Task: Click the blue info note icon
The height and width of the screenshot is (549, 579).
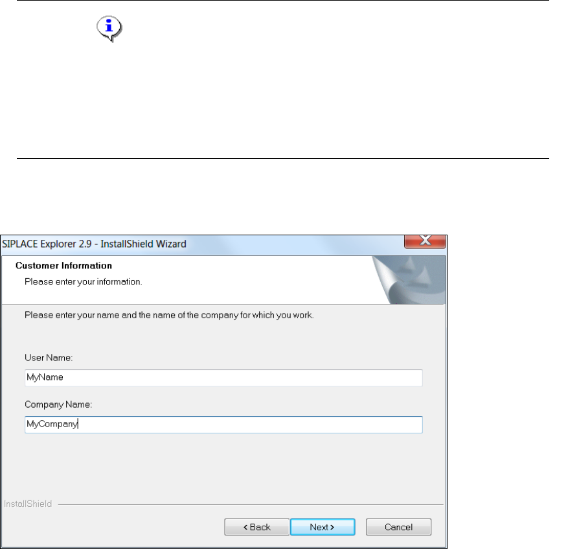Action: (109, 29)
